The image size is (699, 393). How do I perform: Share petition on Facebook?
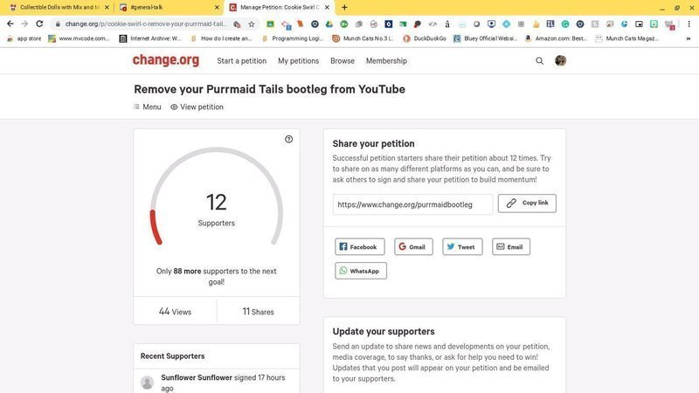[359, 247]
